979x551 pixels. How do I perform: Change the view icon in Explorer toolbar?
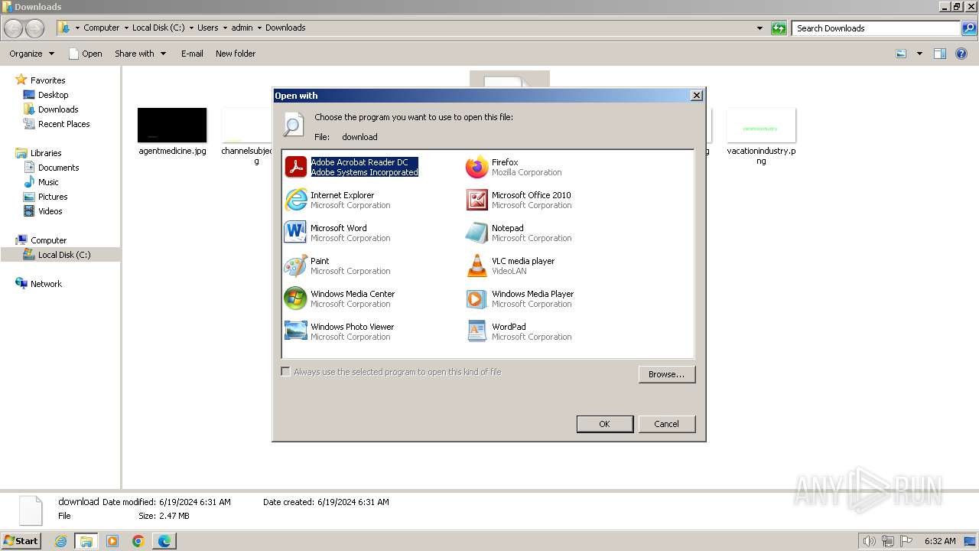click(901, 54)
